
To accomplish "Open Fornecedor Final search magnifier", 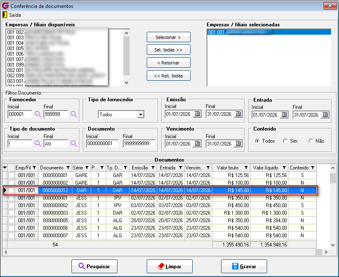I will coord(74,114).
